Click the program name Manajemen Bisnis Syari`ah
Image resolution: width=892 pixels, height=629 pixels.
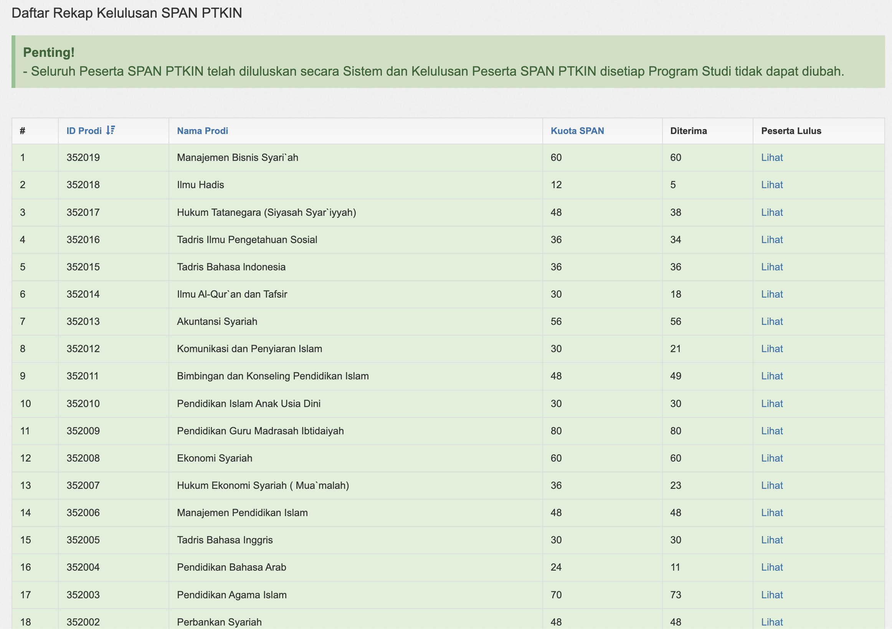(x=238, y=157)
